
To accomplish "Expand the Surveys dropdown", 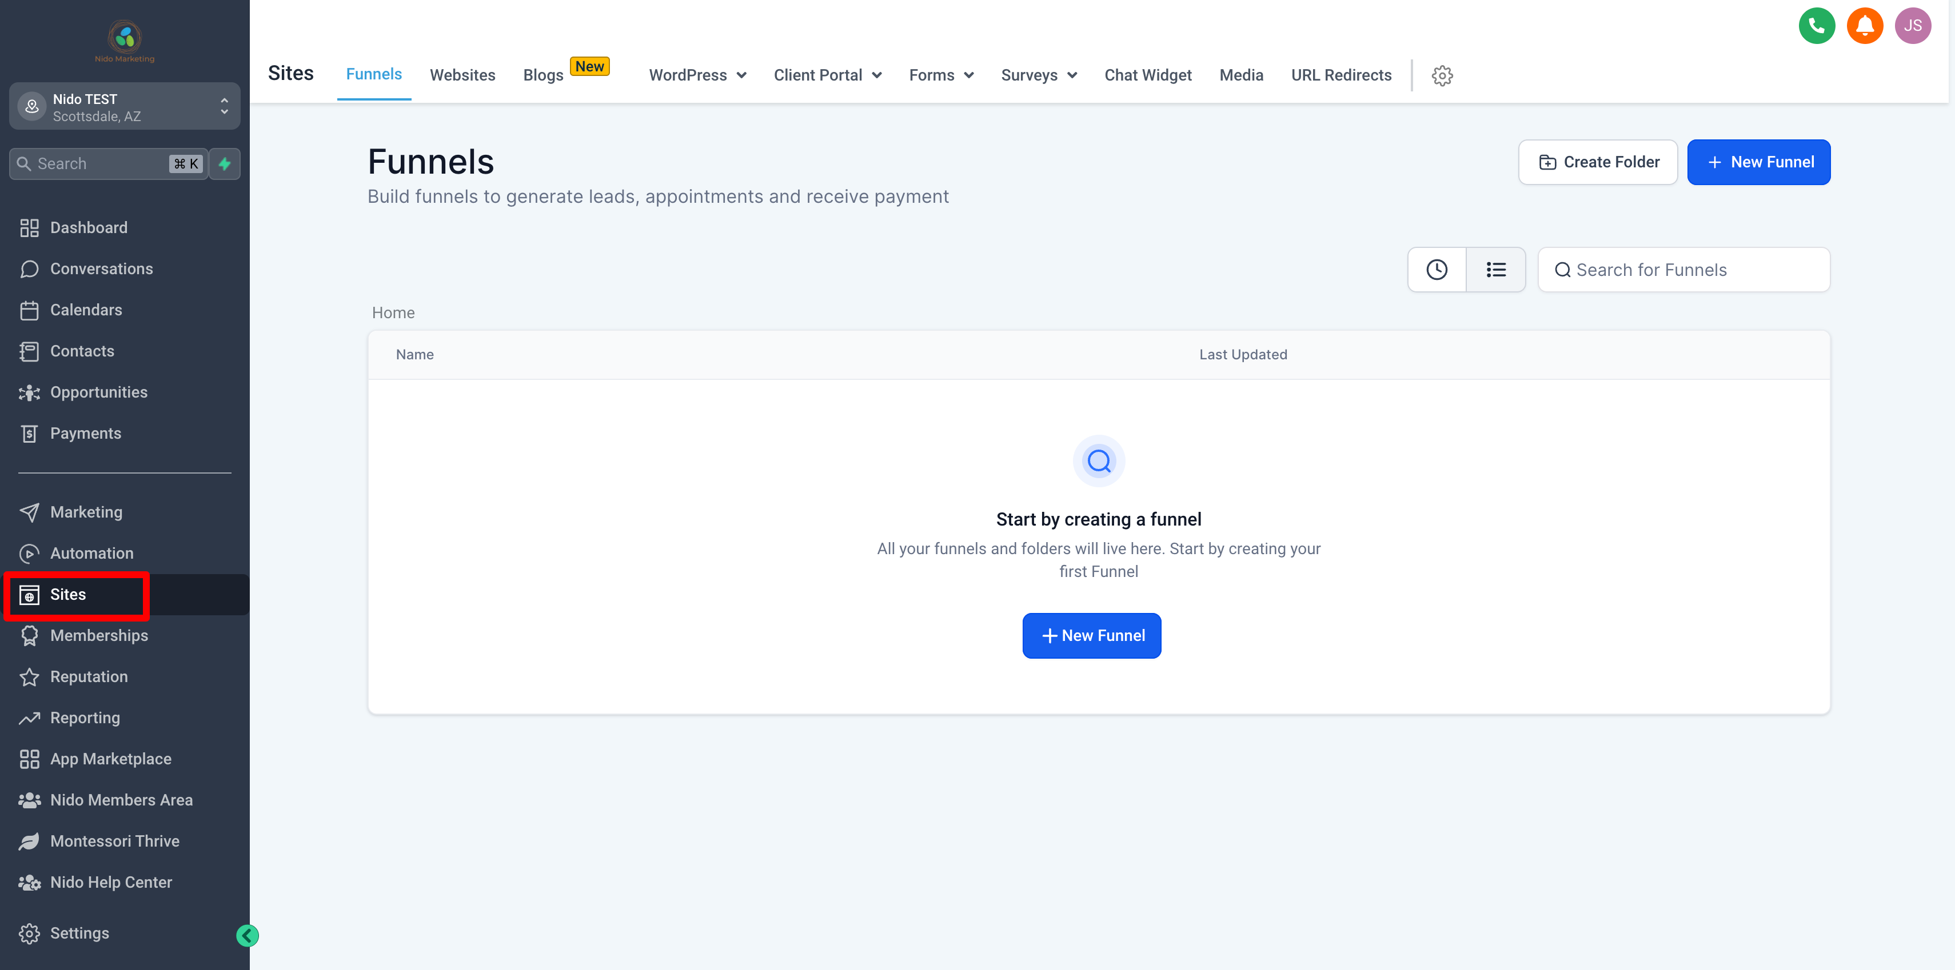I will point(1039,75).
